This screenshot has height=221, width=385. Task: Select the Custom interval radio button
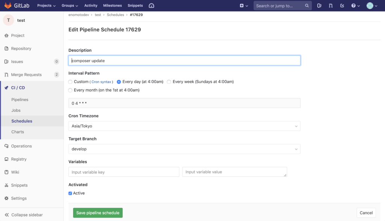pyautogui.click(x=70, y=82)
